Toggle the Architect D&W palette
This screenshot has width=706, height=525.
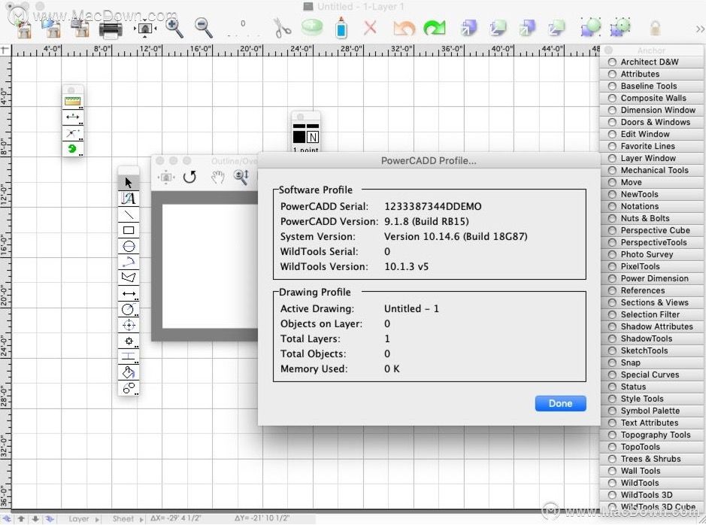(x=652, y=62)
